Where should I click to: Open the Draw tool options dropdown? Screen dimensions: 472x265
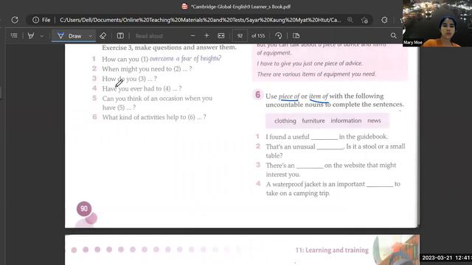[x=90, y=36]
